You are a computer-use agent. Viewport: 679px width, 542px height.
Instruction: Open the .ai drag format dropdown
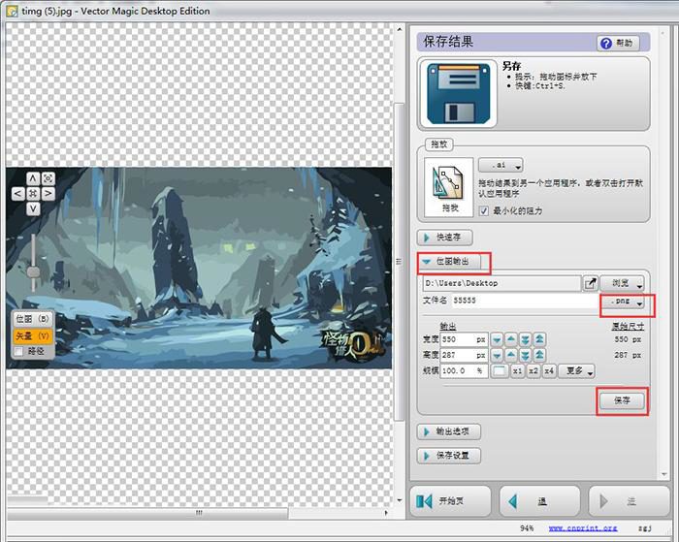point(501,165)
